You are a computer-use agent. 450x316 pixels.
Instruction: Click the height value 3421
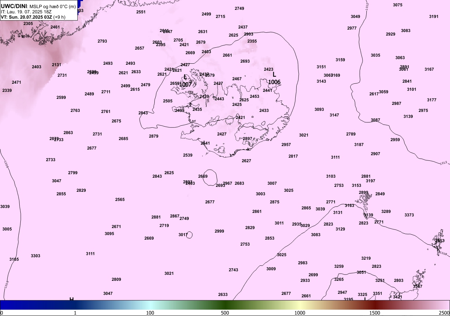pos(398,297)
